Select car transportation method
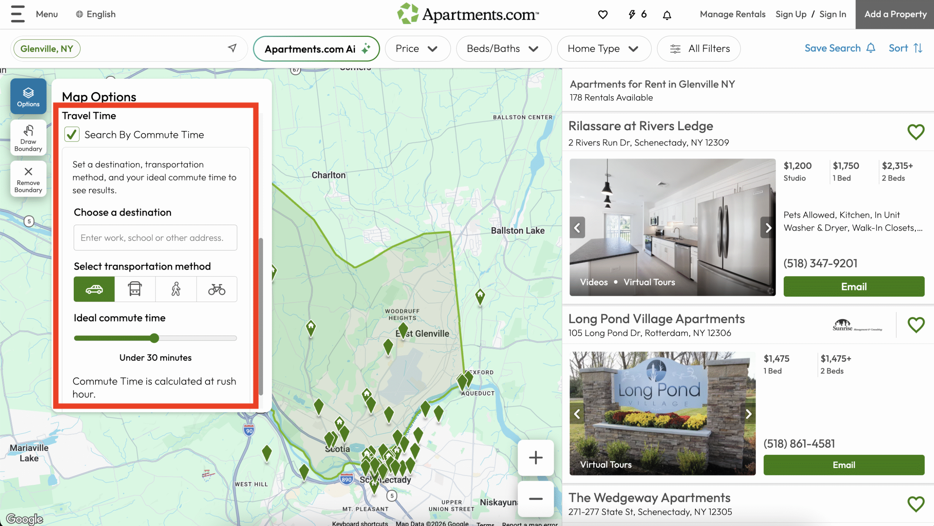This screenshot has height=526, width=934. (x=94, y=289)
